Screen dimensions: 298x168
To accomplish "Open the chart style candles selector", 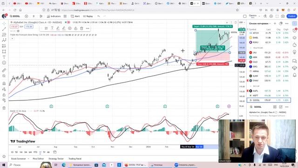I will (41, 16).
